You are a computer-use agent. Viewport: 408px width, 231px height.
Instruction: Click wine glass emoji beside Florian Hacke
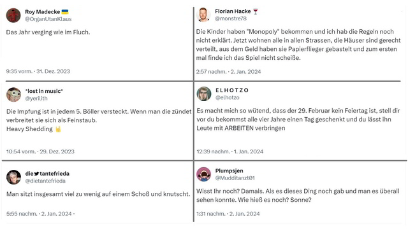(x=256, y=11)
